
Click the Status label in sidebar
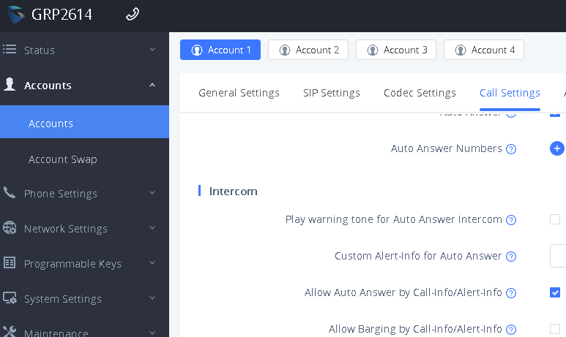[x=40, y=50]
